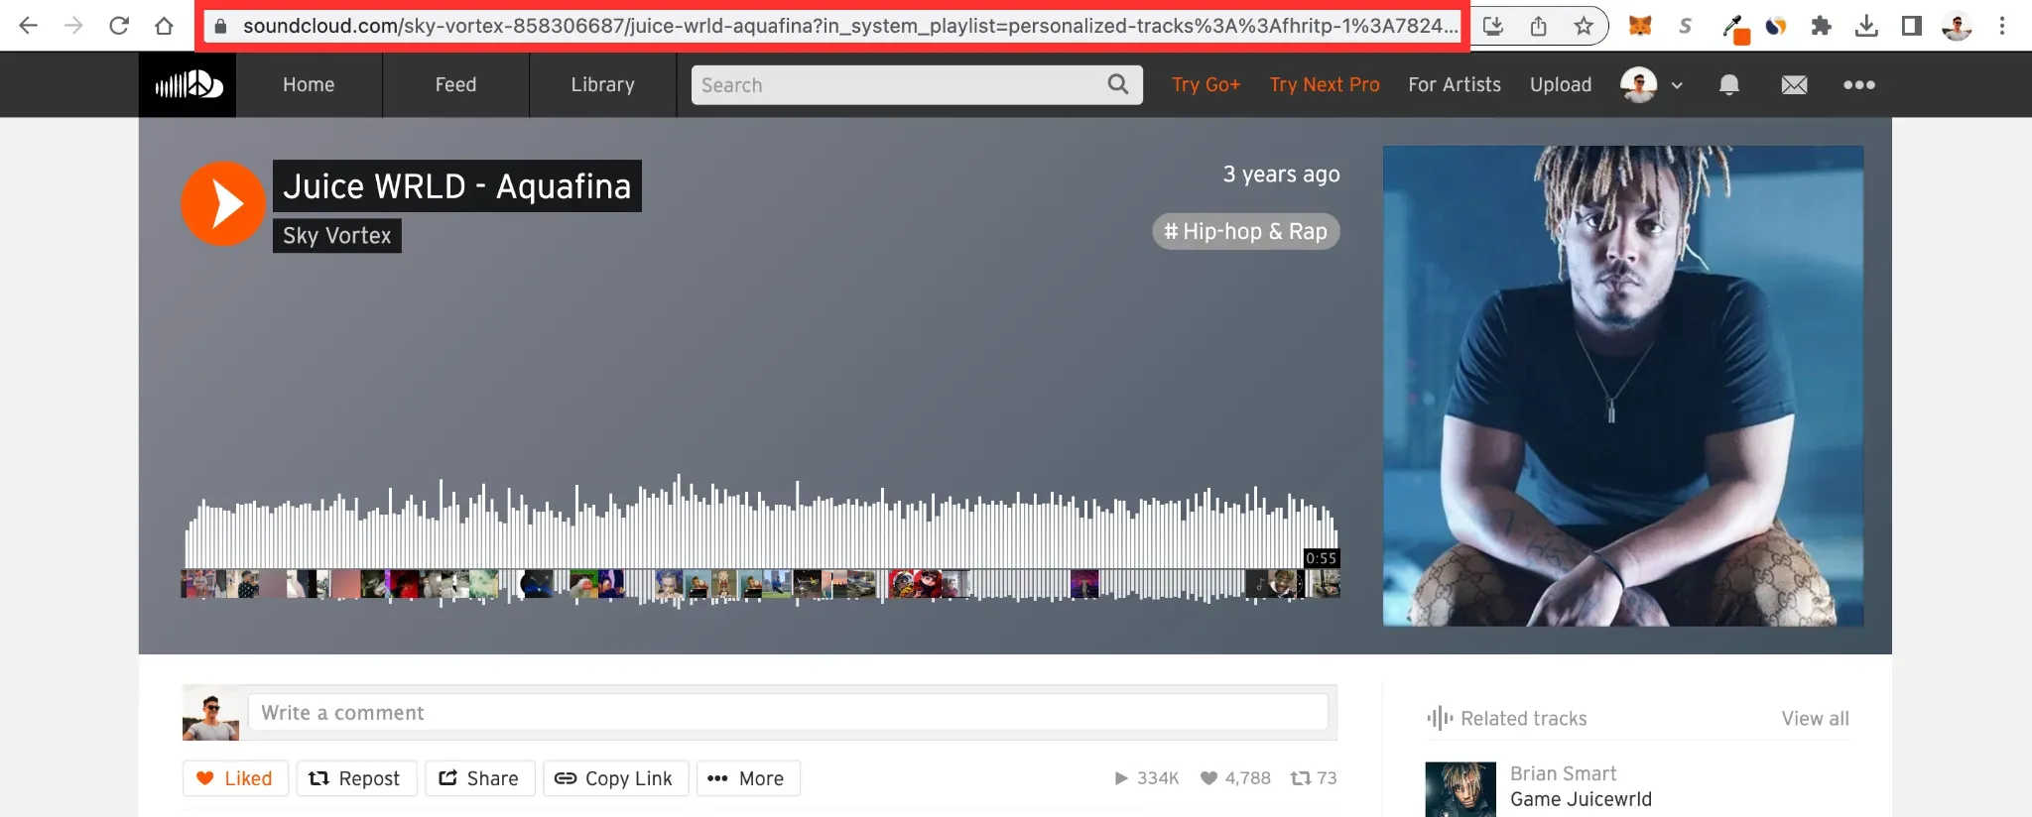The width and height of the screenshot is (2032, 817).
Task: Click the search magnifier icon
Action: (1118, 85)
